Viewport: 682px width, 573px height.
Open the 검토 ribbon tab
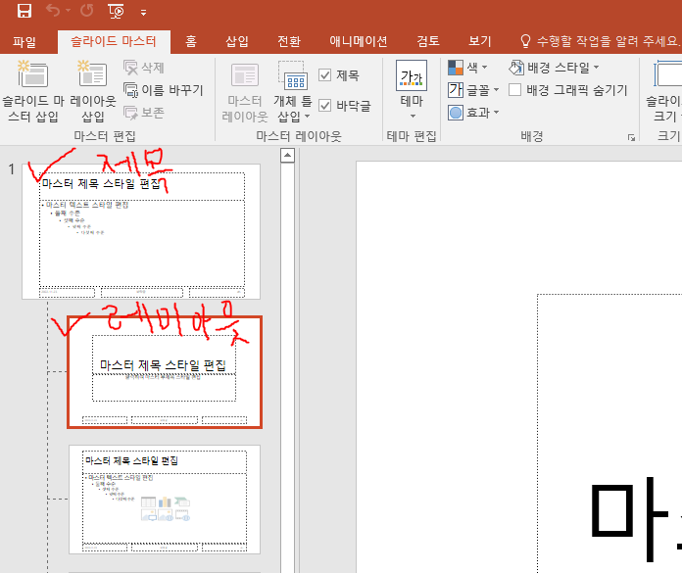(428, 42)
